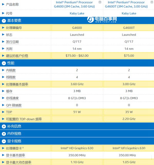The height and width of the screenshot is (165, 154).
Task: Click the 35 W TDP cell
Action: pos(129,112)
